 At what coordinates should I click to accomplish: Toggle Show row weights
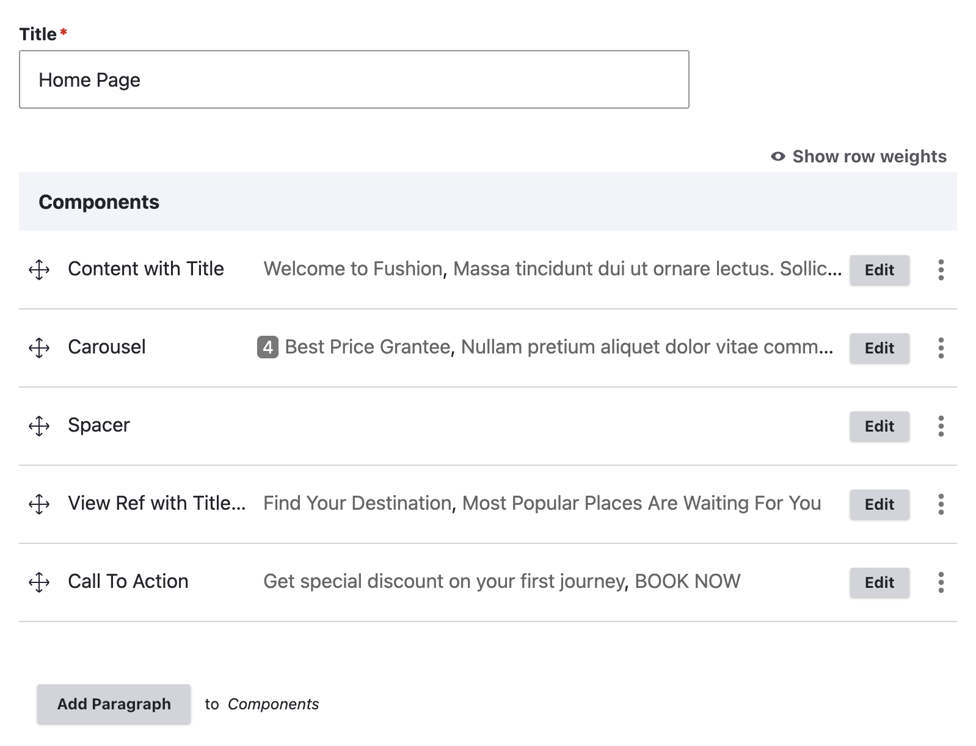859,157
